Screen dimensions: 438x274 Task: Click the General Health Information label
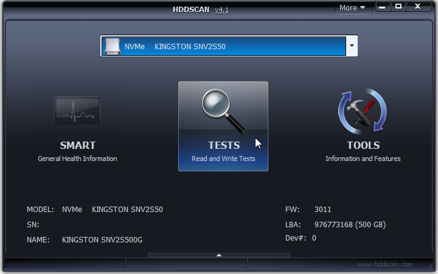click(77, 159)
